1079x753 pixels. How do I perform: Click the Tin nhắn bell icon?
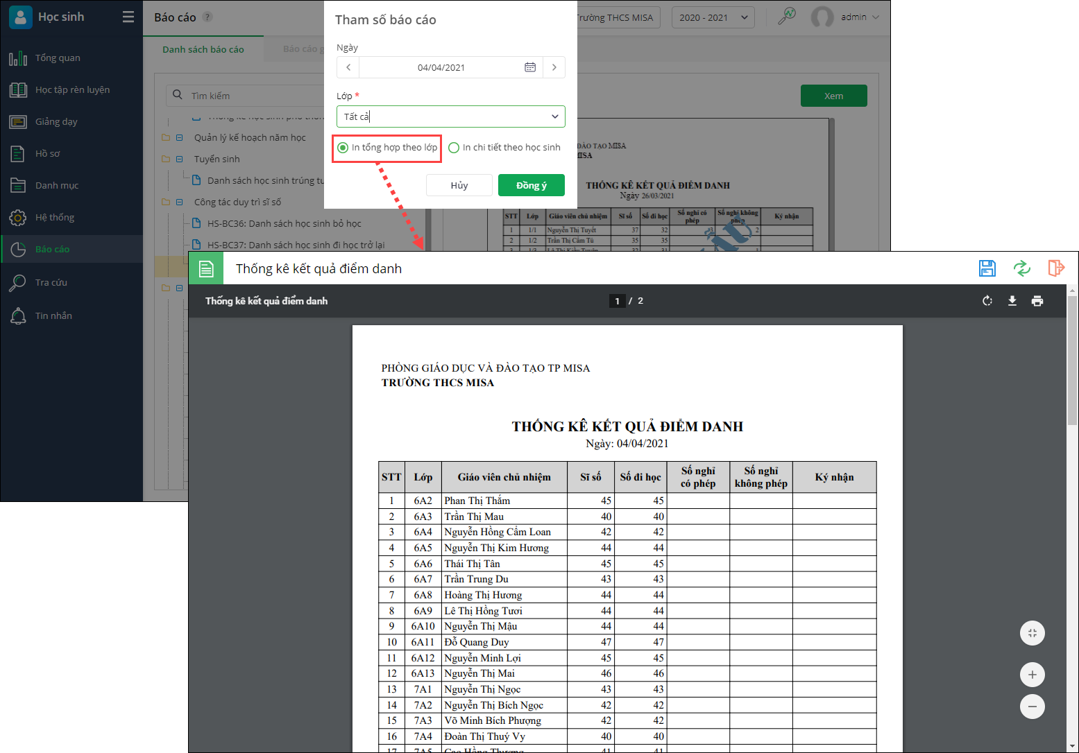pos(18,316)
